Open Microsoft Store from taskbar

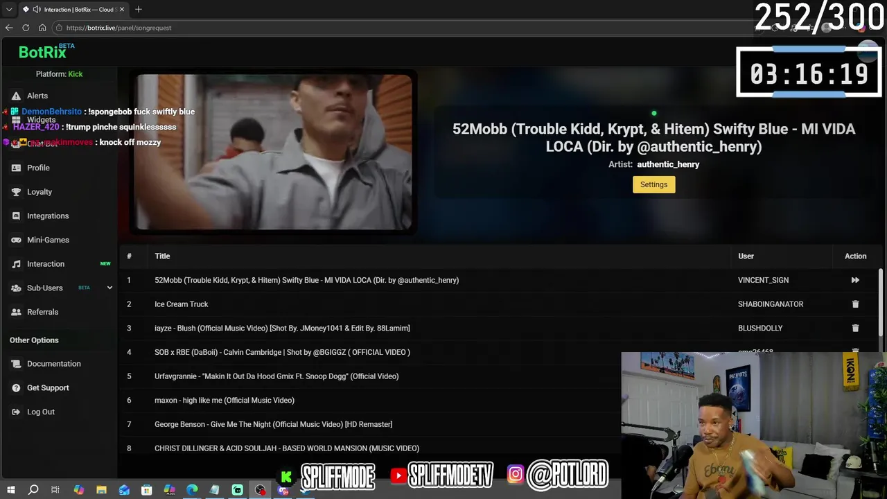147,490
